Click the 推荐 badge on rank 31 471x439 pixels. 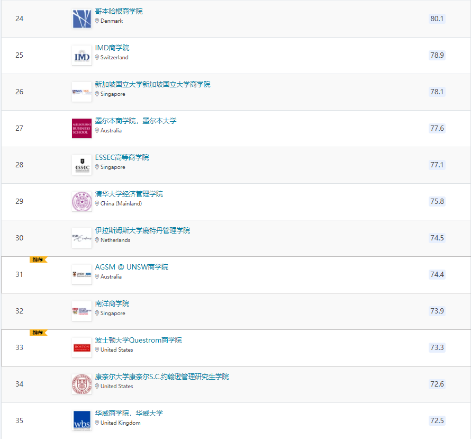point(38,259)
